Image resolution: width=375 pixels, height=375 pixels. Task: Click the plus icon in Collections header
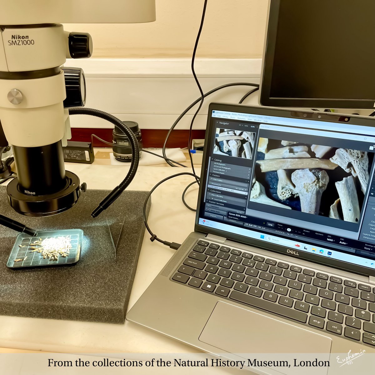click(246, 197)
